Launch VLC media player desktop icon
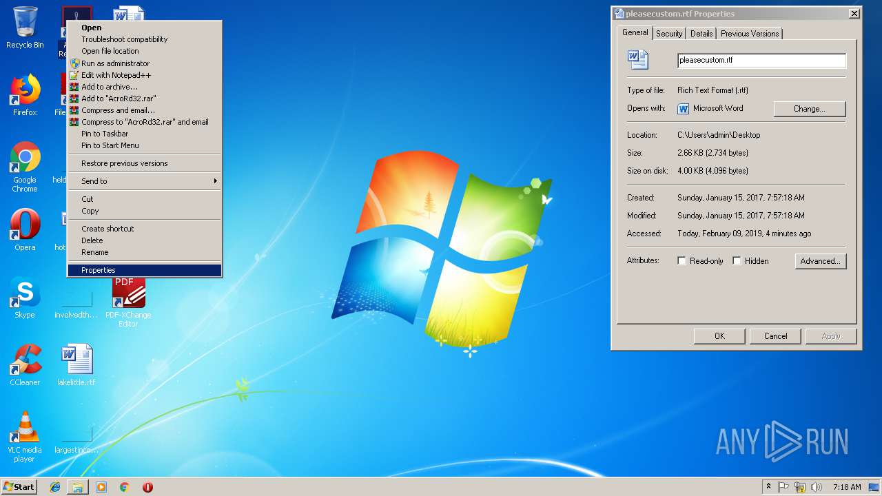Viewport: 882px width, 496px height. (25, 437)
